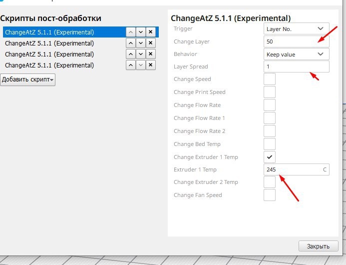The height and width of the screenshot is (265, 346).
Task: Edit Extruder 1 Temp value 245
Action: [297, 169]
